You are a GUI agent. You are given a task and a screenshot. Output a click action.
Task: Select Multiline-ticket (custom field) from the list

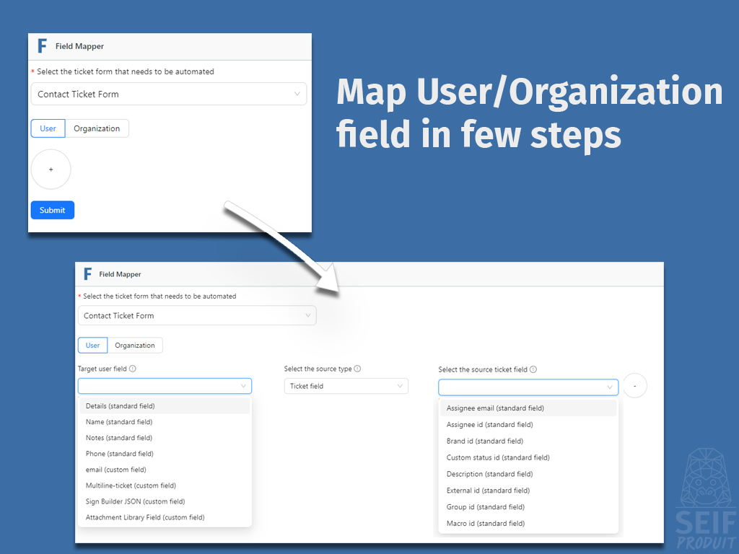(131, 485)
